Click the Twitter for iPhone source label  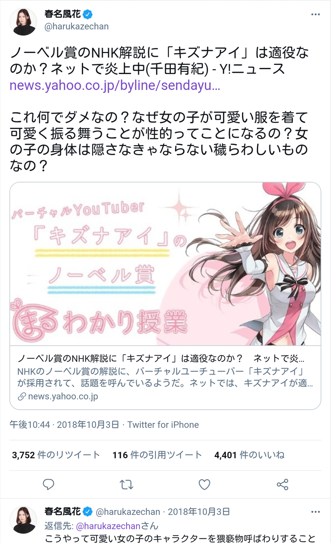(163, 425)
